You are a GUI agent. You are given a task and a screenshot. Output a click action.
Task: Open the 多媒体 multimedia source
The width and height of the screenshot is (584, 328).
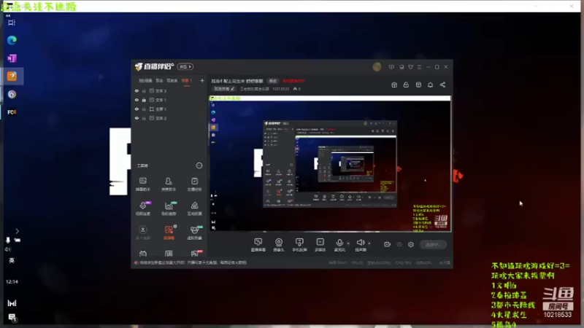click(x=320, y=245)
